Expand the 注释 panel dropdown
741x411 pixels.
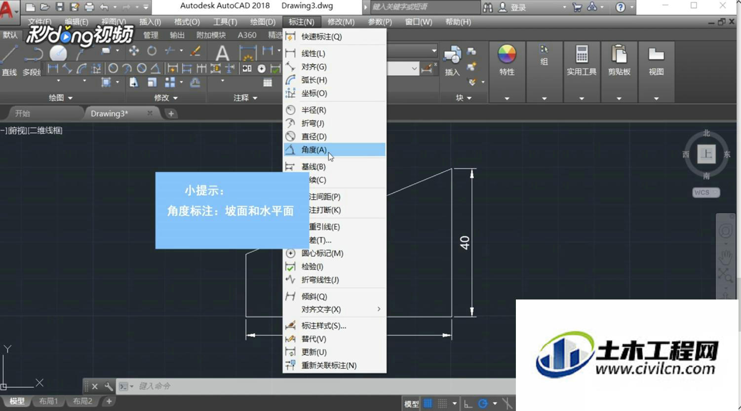[245, 98]
